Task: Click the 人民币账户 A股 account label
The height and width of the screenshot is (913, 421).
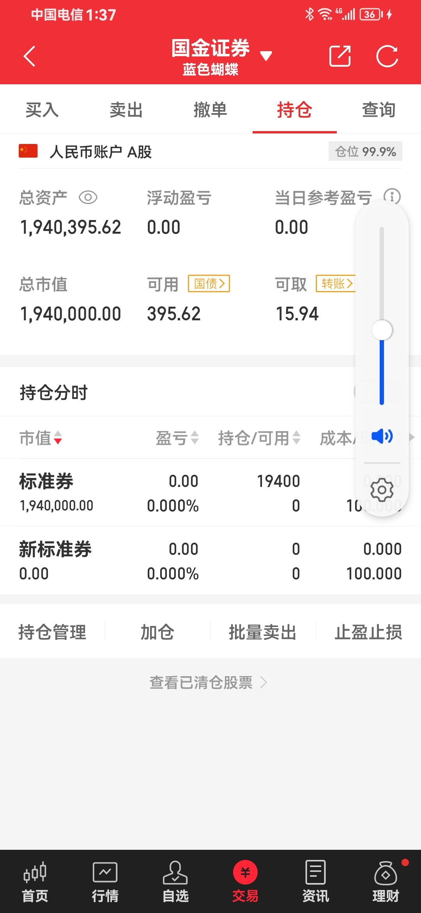Action: point(101,152)
